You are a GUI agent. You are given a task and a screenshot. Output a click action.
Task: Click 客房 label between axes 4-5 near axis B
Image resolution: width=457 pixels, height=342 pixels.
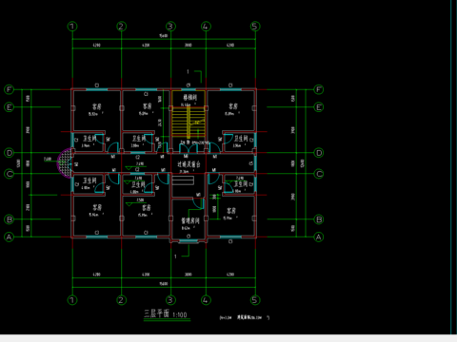pos(231,211)
